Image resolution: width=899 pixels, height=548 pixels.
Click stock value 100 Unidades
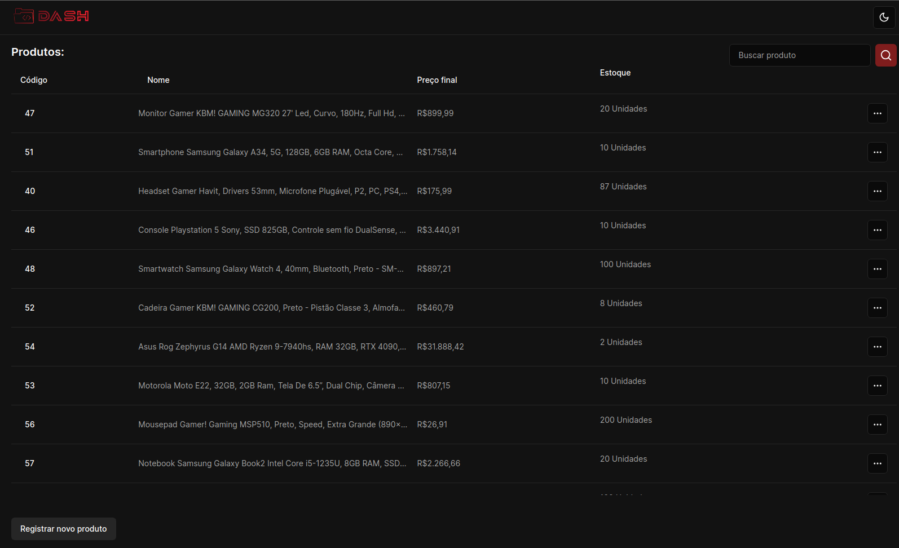625,264
